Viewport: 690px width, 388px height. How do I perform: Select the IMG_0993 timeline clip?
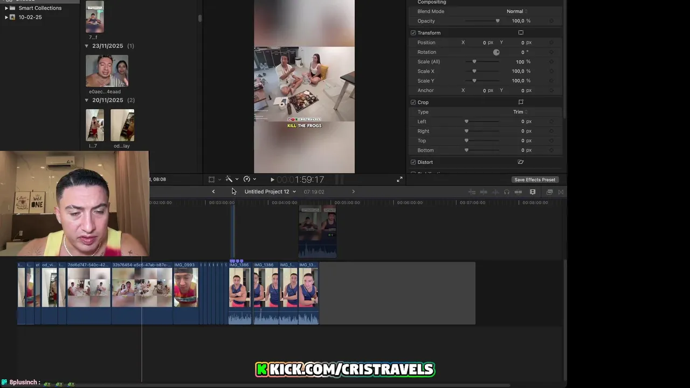pos(185,293)
